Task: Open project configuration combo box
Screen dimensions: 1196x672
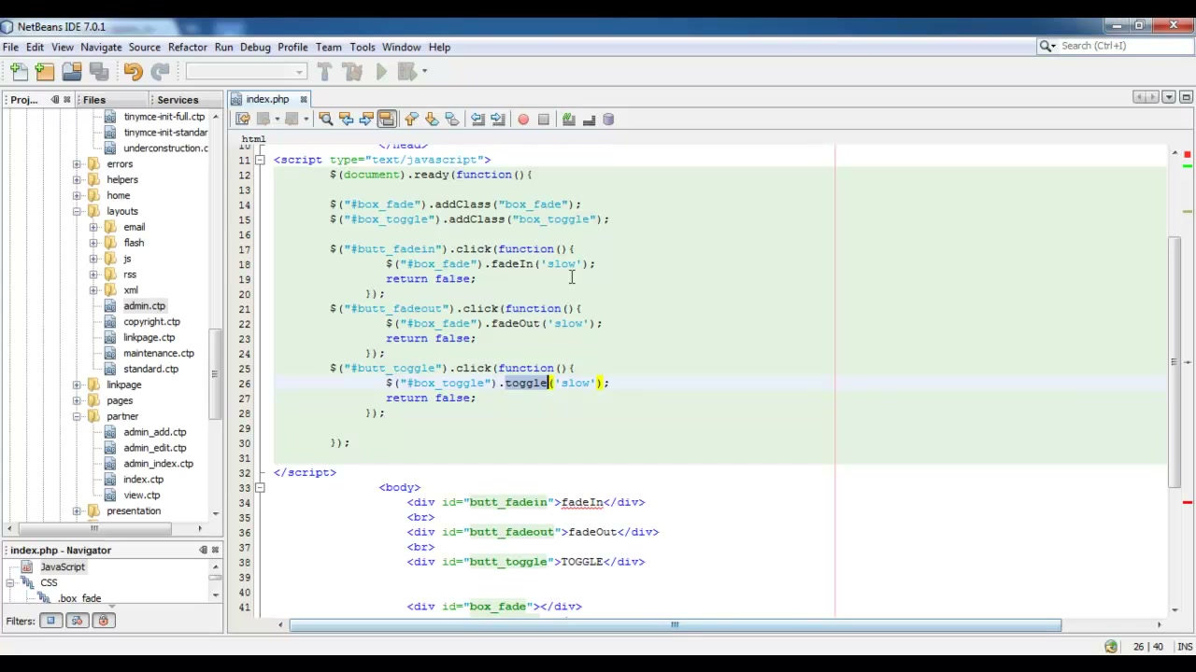Action: 246,72
